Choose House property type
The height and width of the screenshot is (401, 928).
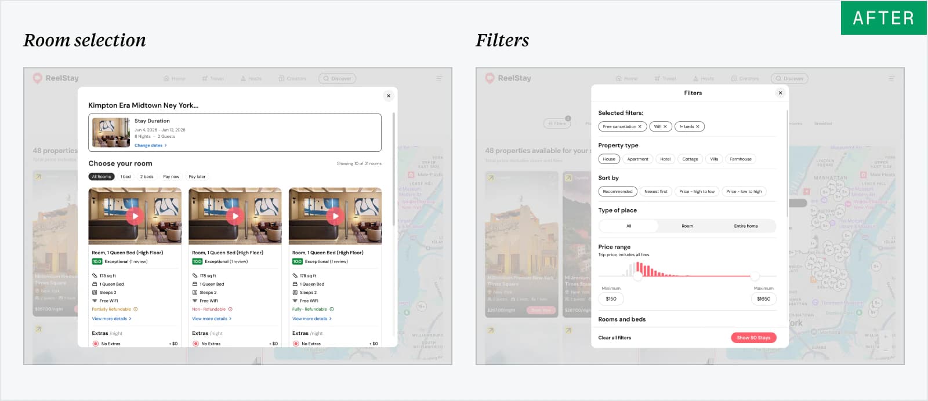[609, 159]
